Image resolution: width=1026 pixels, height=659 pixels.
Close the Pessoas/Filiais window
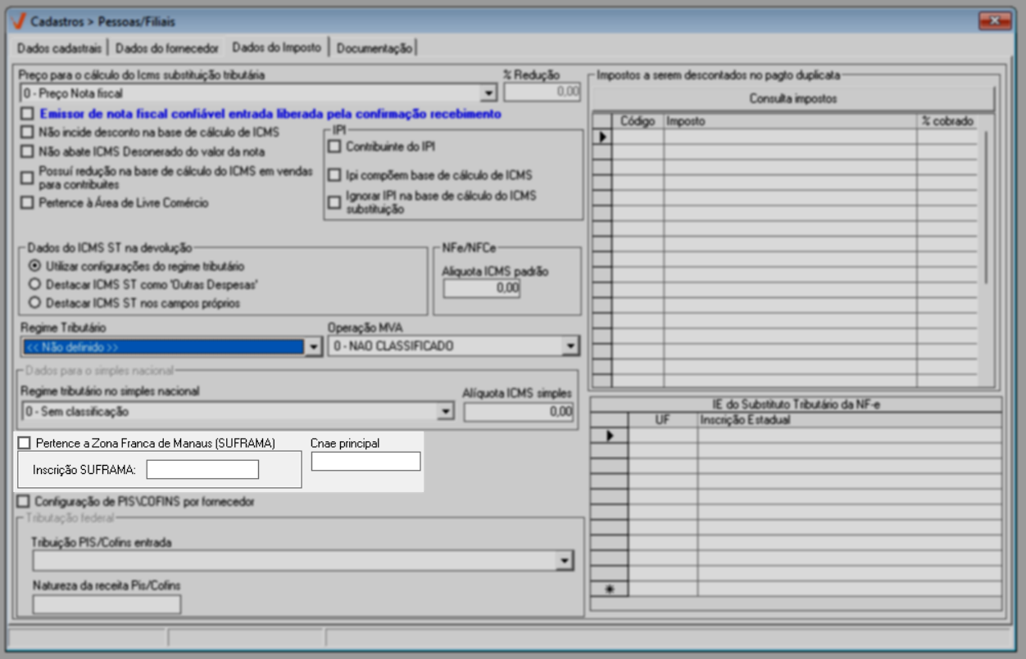click(x=996, y=20)
